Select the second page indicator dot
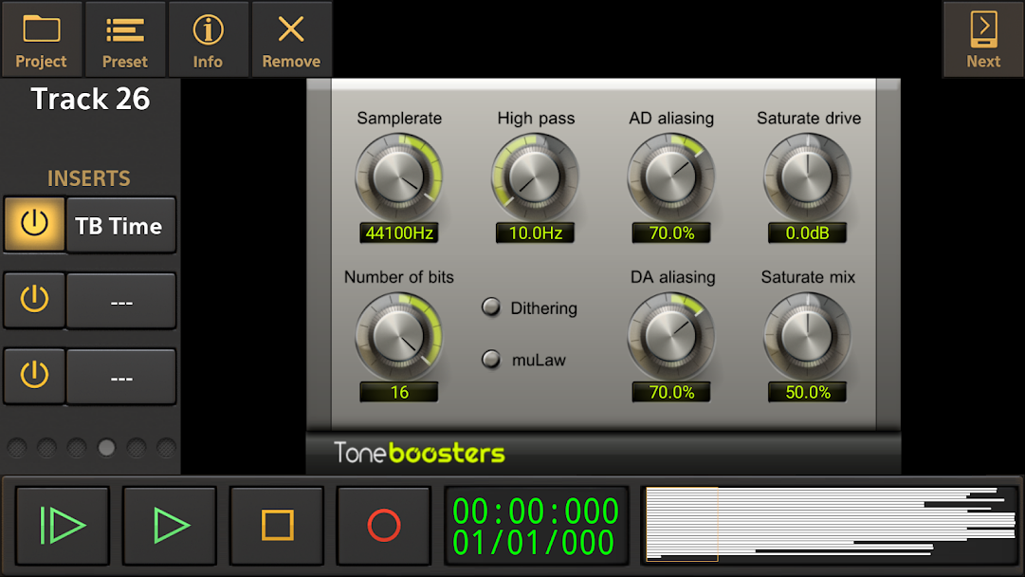Image resolution: width=1025 pixels, height=577 pixels. (47, 448)
